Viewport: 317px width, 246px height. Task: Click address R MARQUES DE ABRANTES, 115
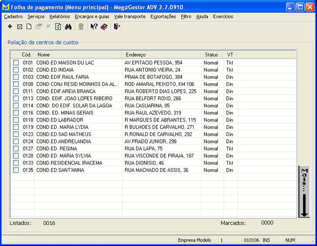160,120
